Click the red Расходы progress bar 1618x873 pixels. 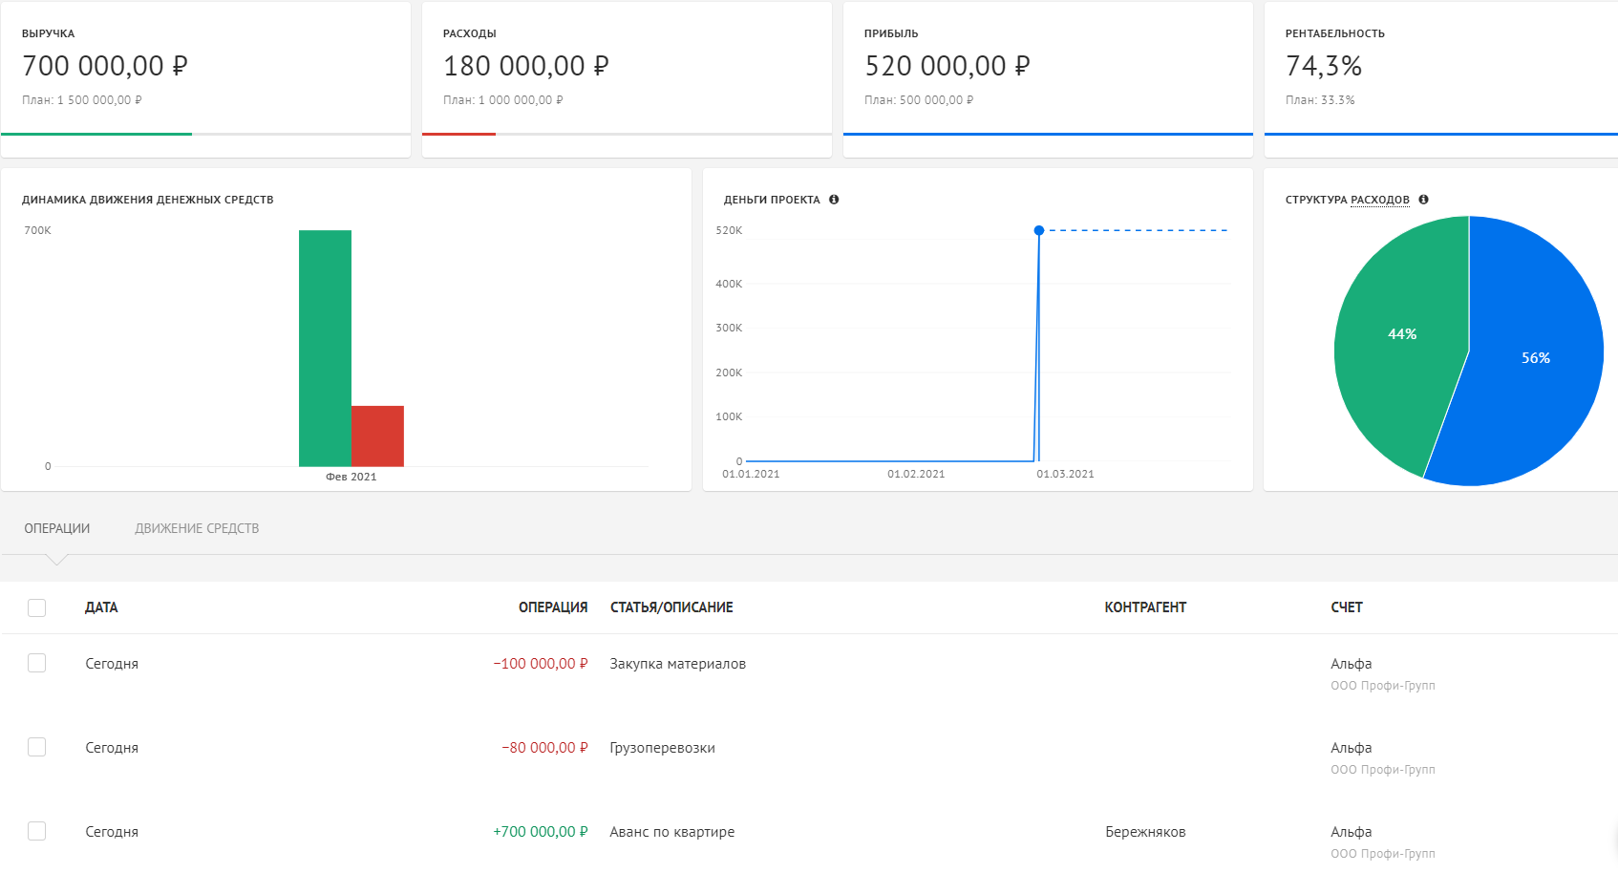coord(458,134)
